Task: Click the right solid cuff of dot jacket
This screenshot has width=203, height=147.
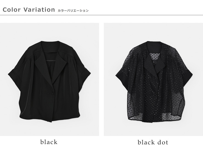Action: coord(188,76)
